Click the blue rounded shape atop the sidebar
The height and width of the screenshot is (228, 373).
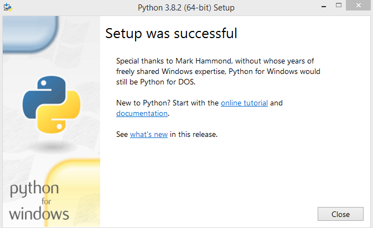[x=30, y=34]
